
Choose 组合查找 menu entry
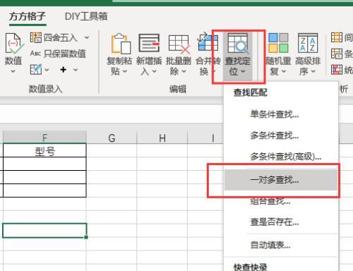[x=281, y=201]
